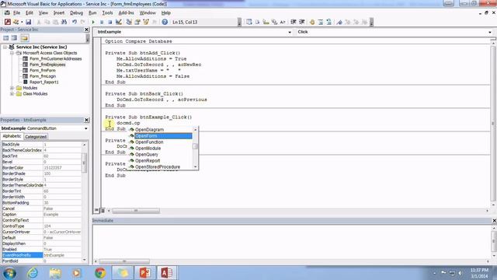
Task: Toggle Bookmark with the blue flag icon
Action: [x=339, y=22]
